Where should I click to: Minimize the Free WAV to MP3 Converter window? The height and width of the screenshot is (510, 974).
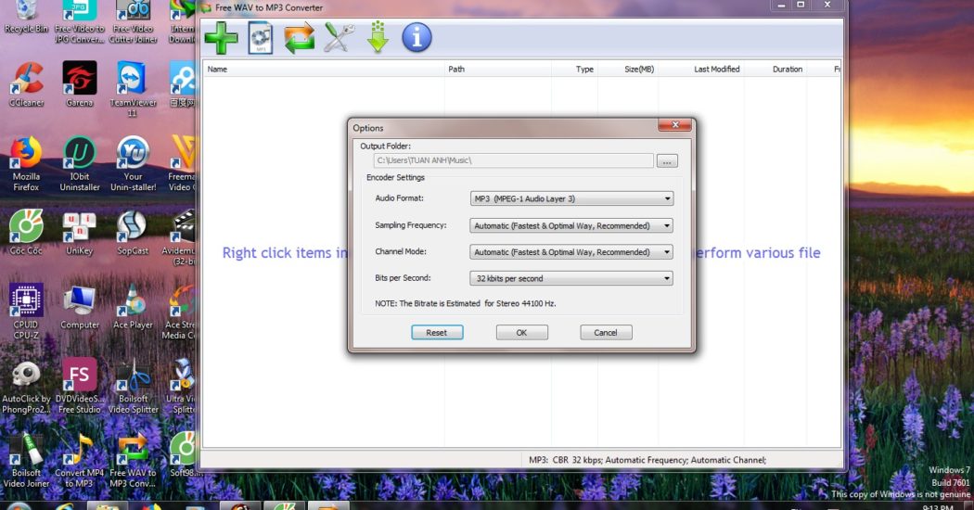point(781,5)
